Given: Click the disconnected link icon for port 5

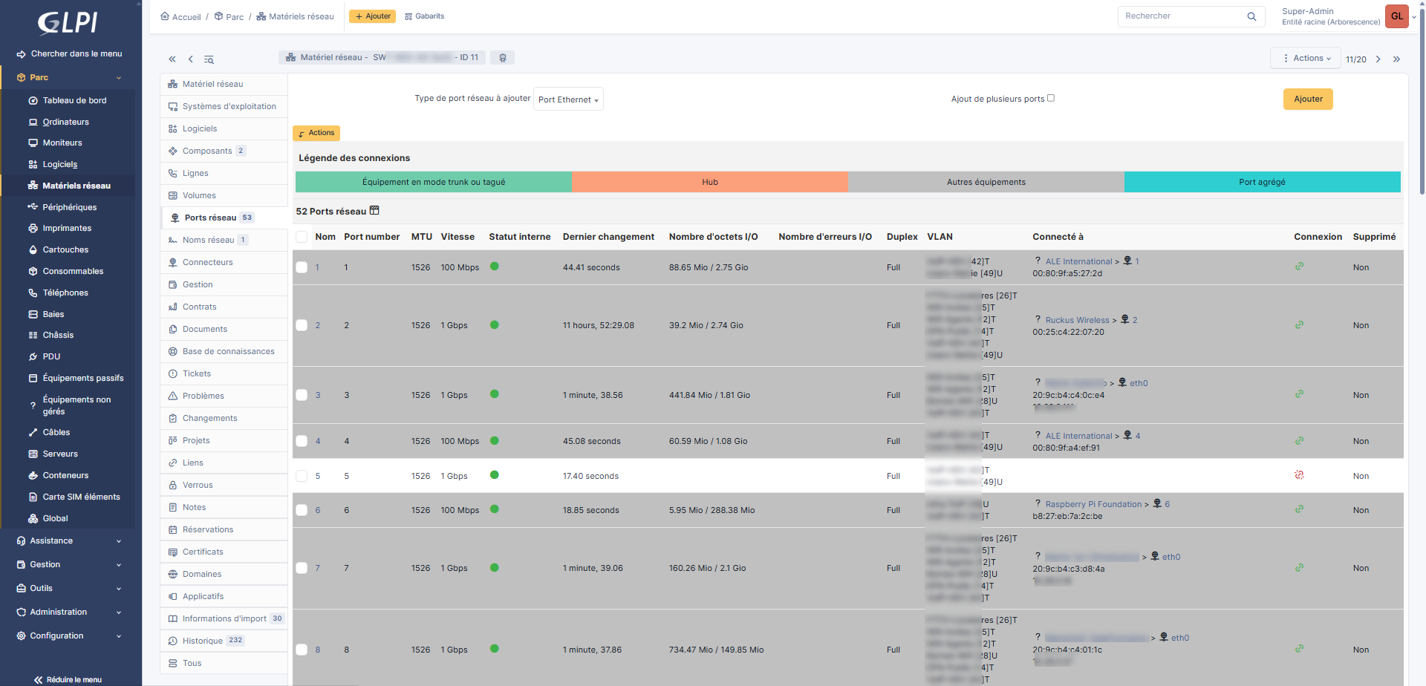Looking at the screenshot, I should coord(1299,475).
